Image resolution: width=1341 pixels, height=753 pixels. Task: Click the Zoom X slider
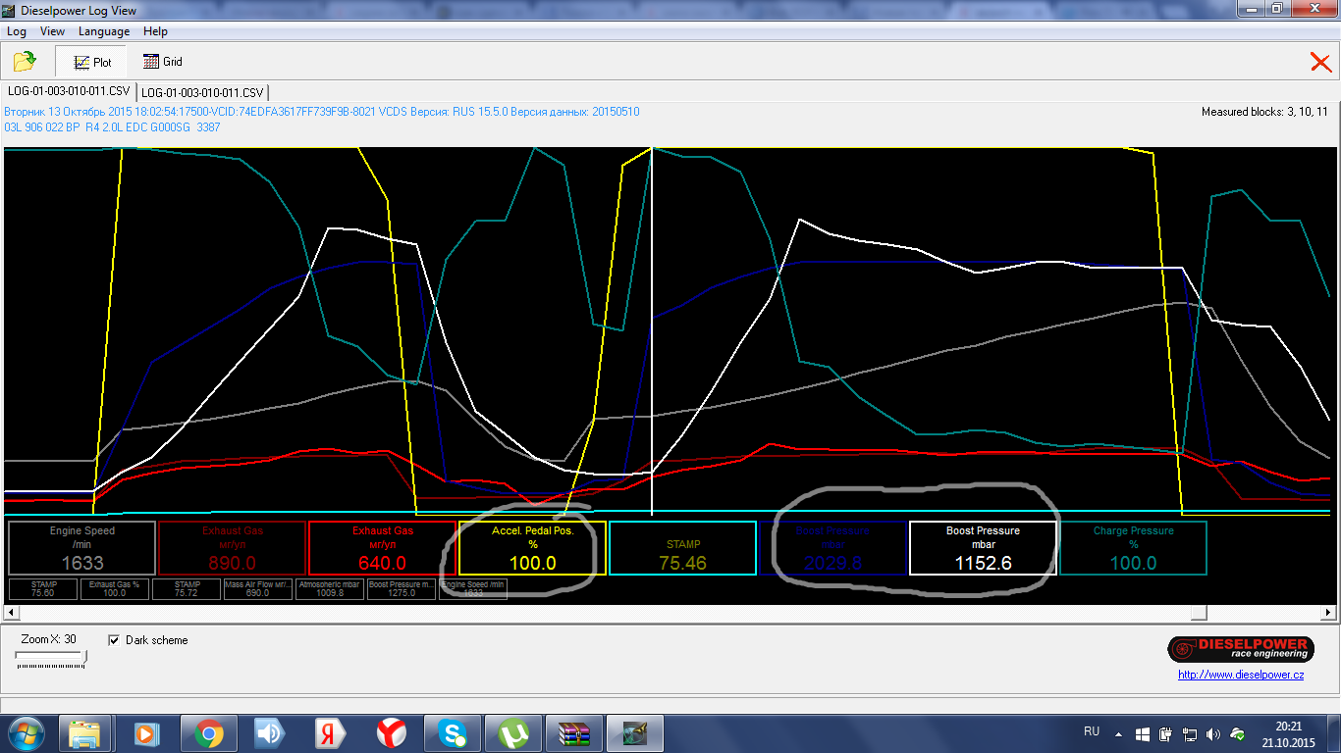(51, 659)
